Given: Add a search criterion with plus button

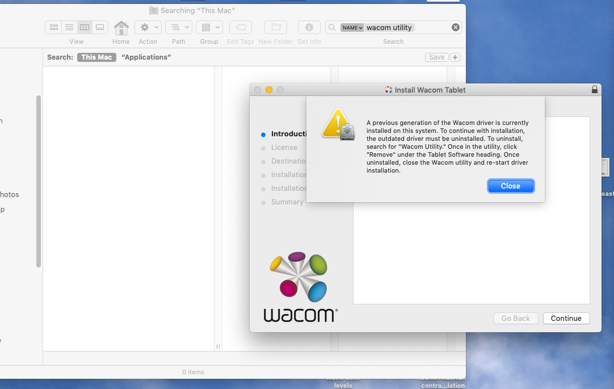Looking at the screenshot, I should 455,57.
